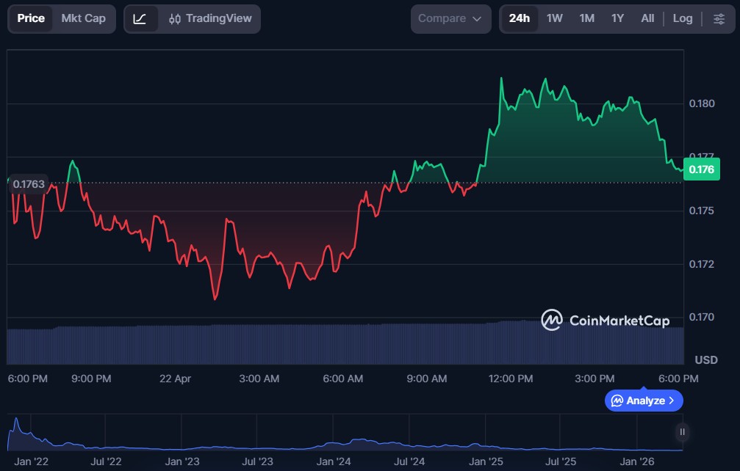
Task: Click the USD currency label
Action: coord(705,360)
